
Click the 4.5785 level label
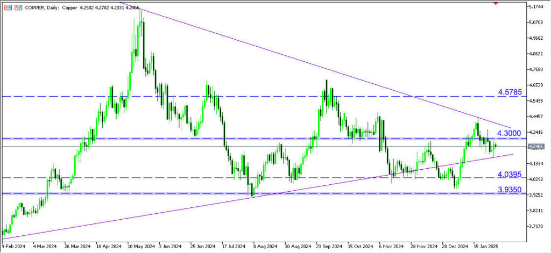[x=508, y=92]
